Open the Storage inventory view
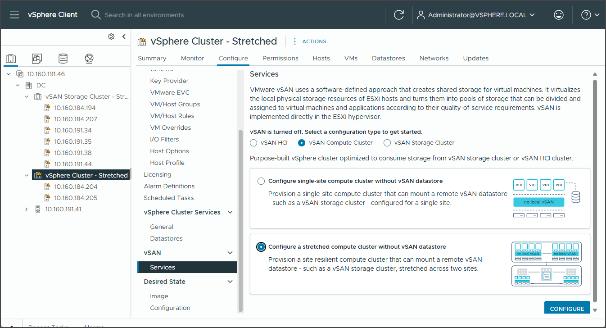 tap(63, 58)
